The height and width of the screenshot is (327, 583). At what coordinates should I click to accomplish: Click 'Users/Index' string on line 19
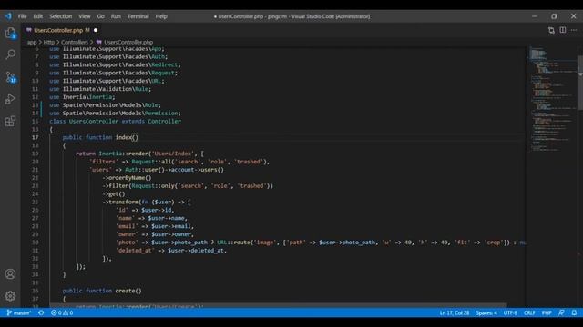coord(173,154)
